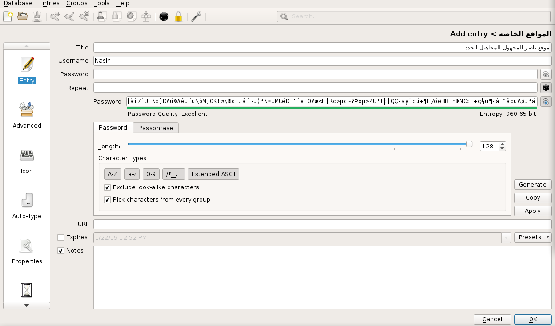Screen dimensions: 555x326
Task: Click the Open Database folder icon
Action: click(22, 16)
